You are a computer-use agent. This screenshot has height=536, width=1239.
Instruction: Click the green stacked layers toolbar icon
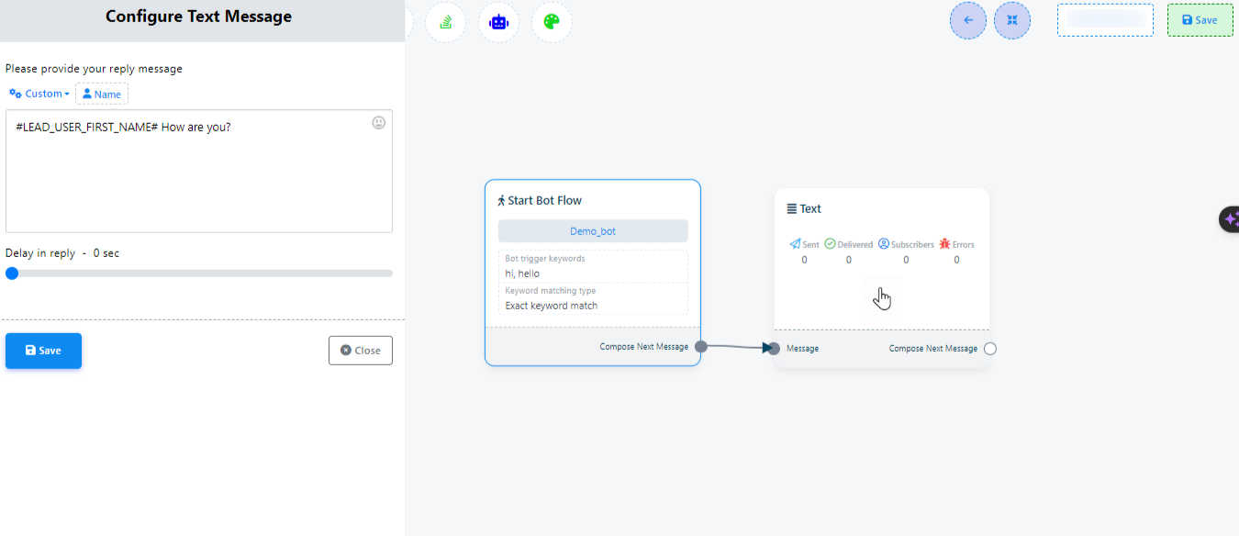446,22
